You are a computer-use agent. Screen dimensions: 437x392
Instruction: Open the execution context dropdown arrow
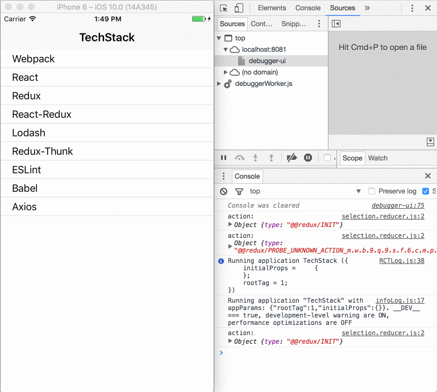click(x=359, y=191)
